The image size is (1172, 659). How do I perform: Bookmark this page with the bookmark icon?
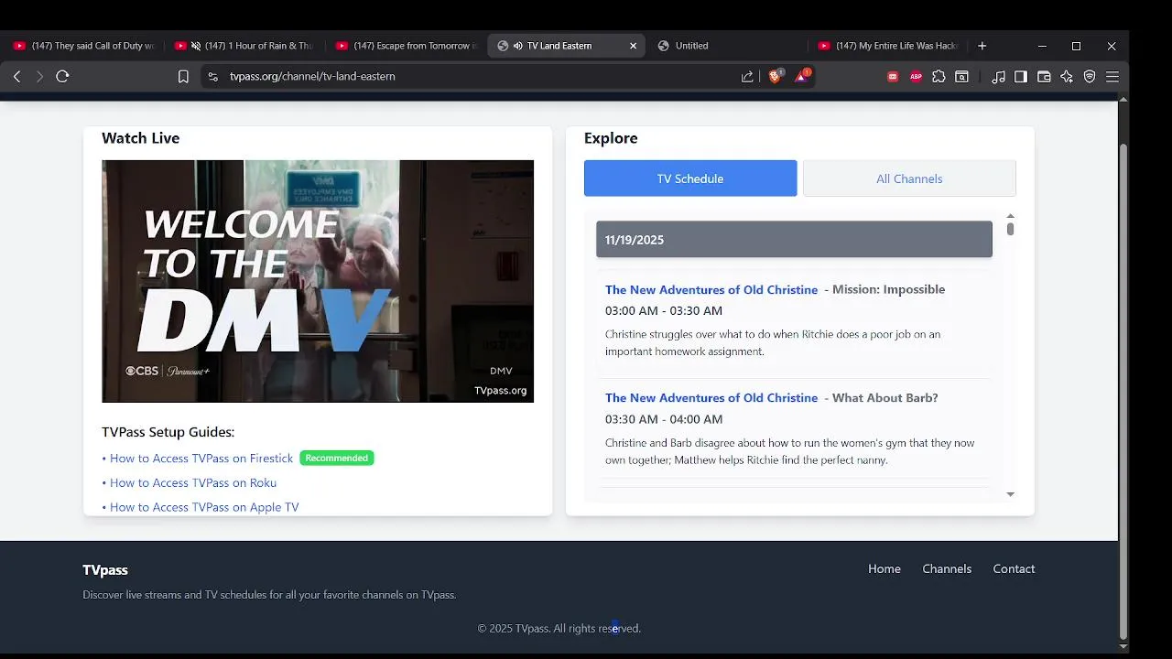point(183,77)
